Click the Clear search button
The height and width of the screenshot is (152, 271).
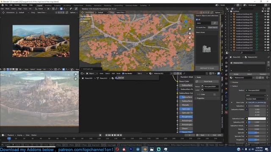213,27
